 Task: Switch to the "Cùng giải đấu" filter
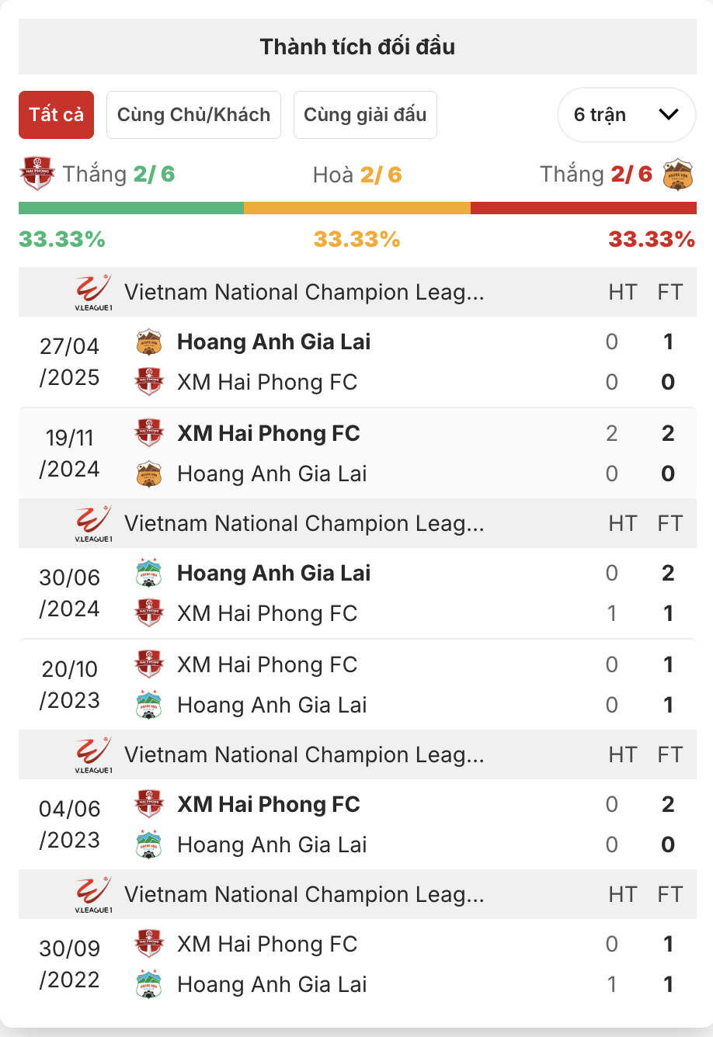[365, 115]
